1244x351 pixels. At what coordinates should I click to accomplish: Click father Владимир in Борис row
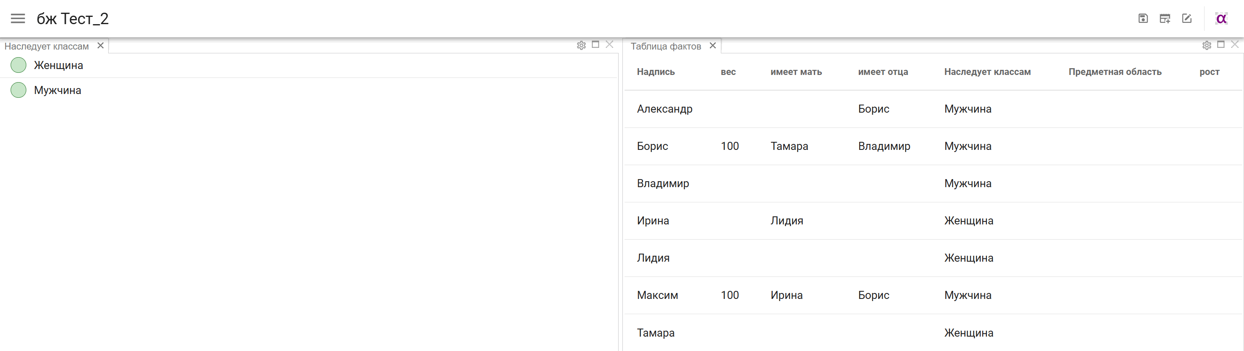point(884,146)
